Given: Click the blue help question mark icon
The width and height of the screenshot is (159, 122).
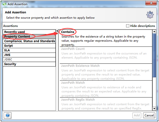Looking at the screenshot, I should point(8,115).
